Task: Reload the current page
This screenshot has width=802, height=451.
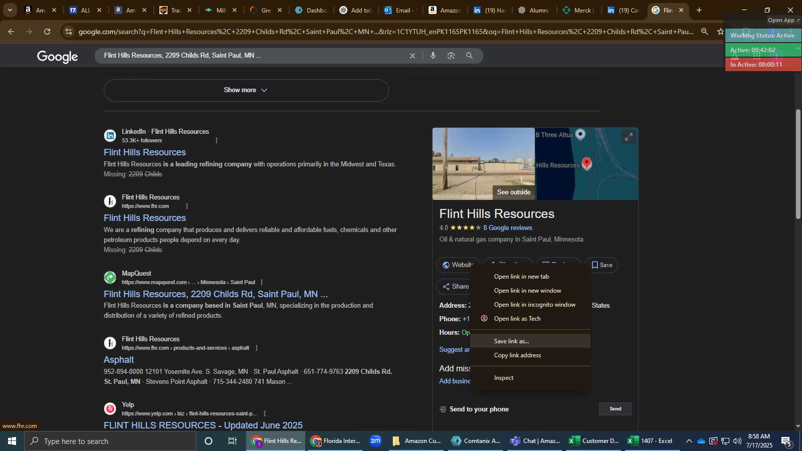Action: coord(47,32)
